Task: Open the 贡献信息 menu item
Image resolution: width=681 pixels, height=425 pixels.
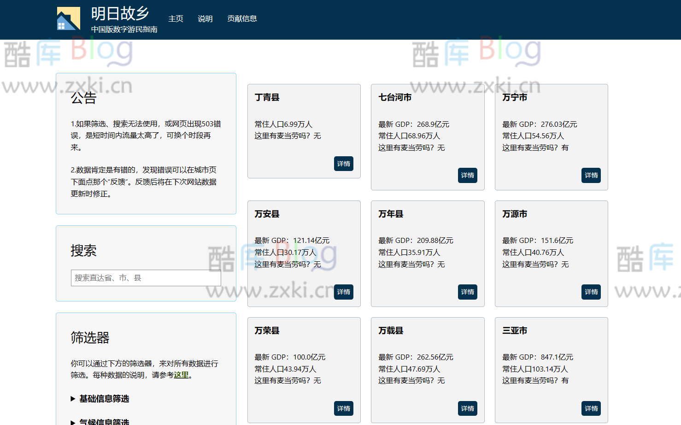Action: (x=242, y=18)
